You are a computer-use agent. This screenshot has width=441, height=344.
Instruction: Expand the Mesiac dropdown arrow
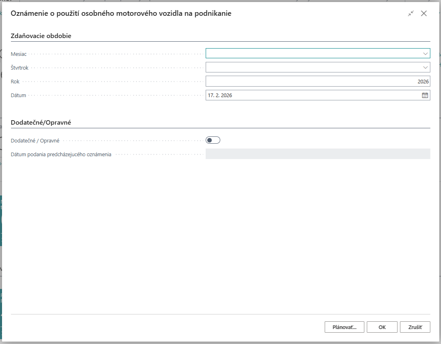click(425, 53)
